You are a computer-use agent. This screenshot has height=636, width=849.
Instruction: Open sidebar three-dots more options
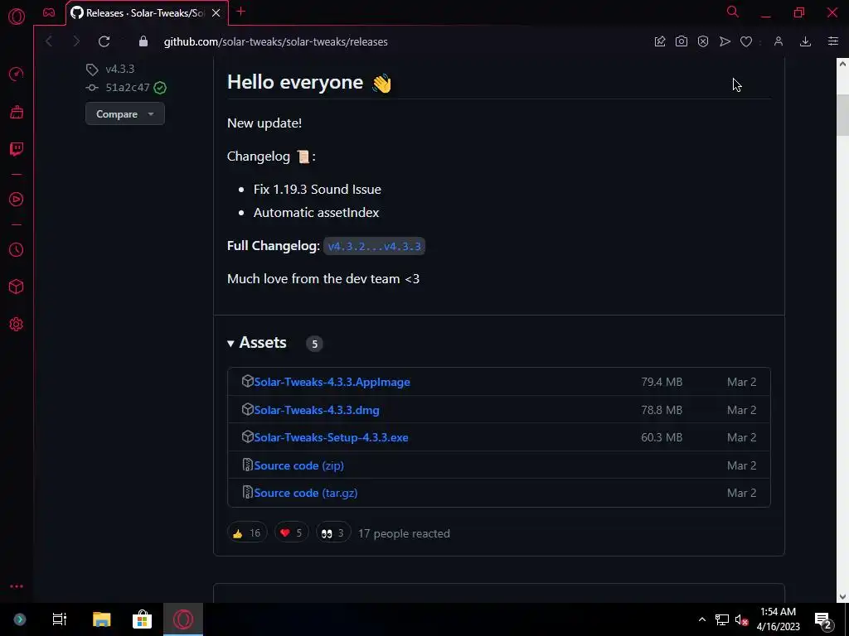pos(17,586)
